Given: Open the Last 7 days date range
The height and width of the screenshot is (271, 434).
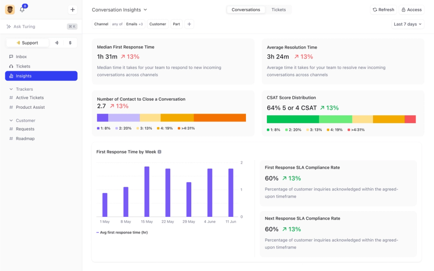Looking at the screenshot, I should pos(408,24).
